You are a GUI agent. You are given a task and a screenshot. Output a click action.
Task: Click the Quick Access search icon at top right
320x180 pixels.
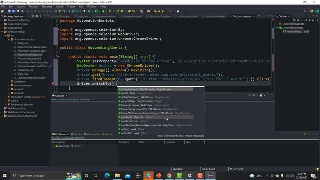[305, 11]
